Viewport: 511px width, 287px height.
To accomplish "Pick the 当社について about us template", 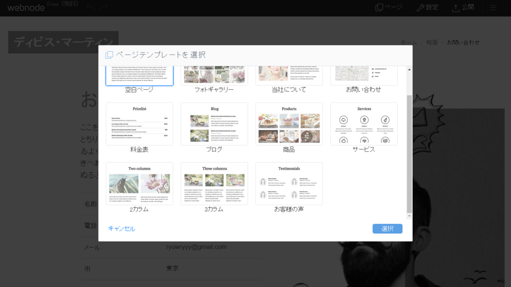I will [289, 76].
